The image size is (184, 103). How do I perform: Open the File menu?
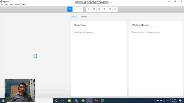[2, 5]
